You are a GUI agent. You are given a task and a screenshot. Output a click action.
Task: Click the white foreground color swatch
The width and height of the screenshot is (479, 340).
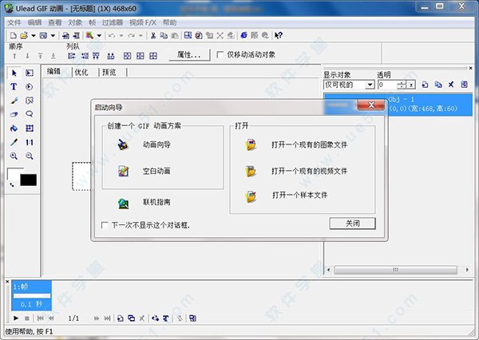(12, 173)
